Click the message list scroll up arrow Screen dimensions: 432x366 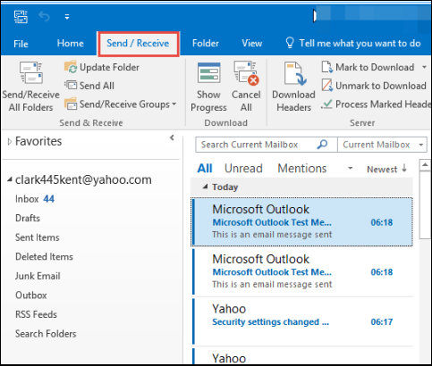point(425,165)
